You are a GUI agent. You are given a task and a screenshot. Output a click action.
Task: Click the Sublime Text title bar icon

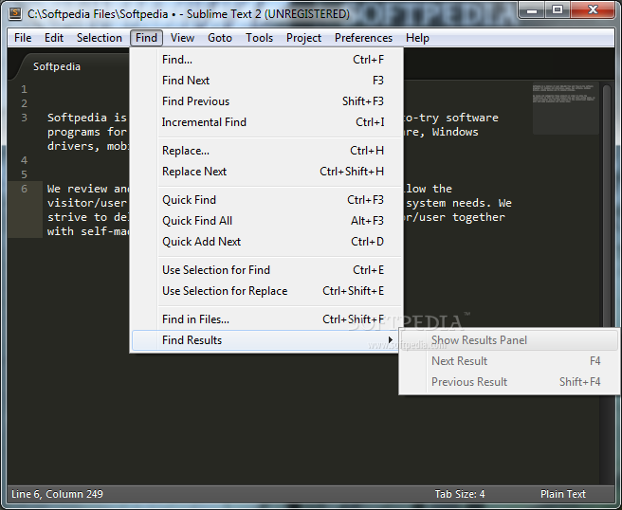click(15, 13)
